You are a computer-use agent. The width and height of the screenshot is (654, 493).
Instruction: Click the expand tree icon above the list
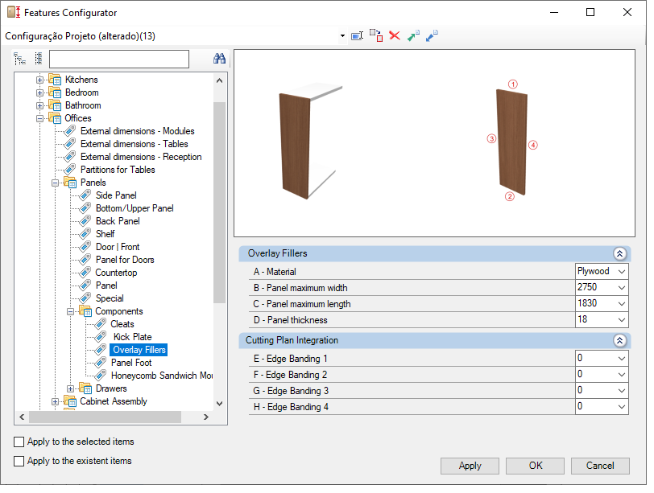tap(19, 60)
